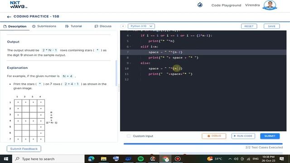Open Microsoft Edge from the taskbar
The image size is (290, 163).
click(92, 159)
